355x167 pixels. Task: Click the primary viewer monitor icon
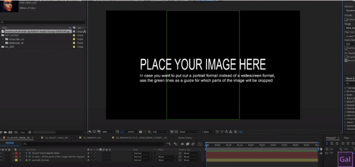pos(94,132)
